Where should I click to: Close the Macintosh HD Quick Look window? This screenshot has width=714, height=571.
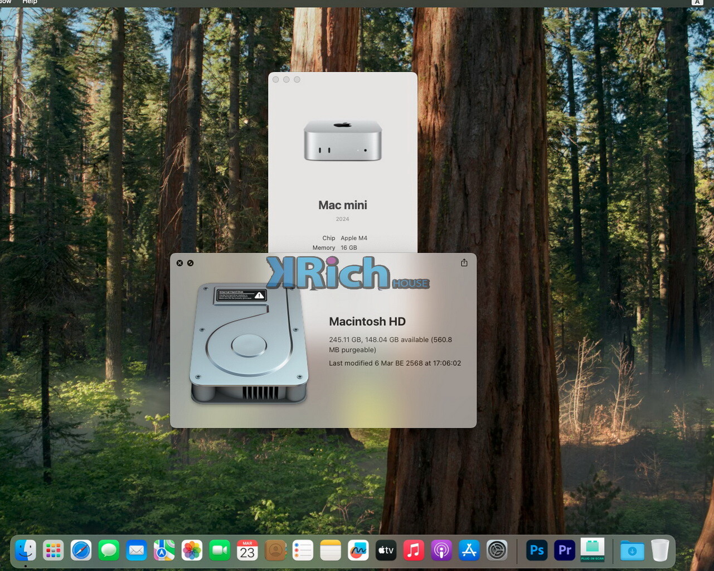pyautogui.click(x=179, y=263)
